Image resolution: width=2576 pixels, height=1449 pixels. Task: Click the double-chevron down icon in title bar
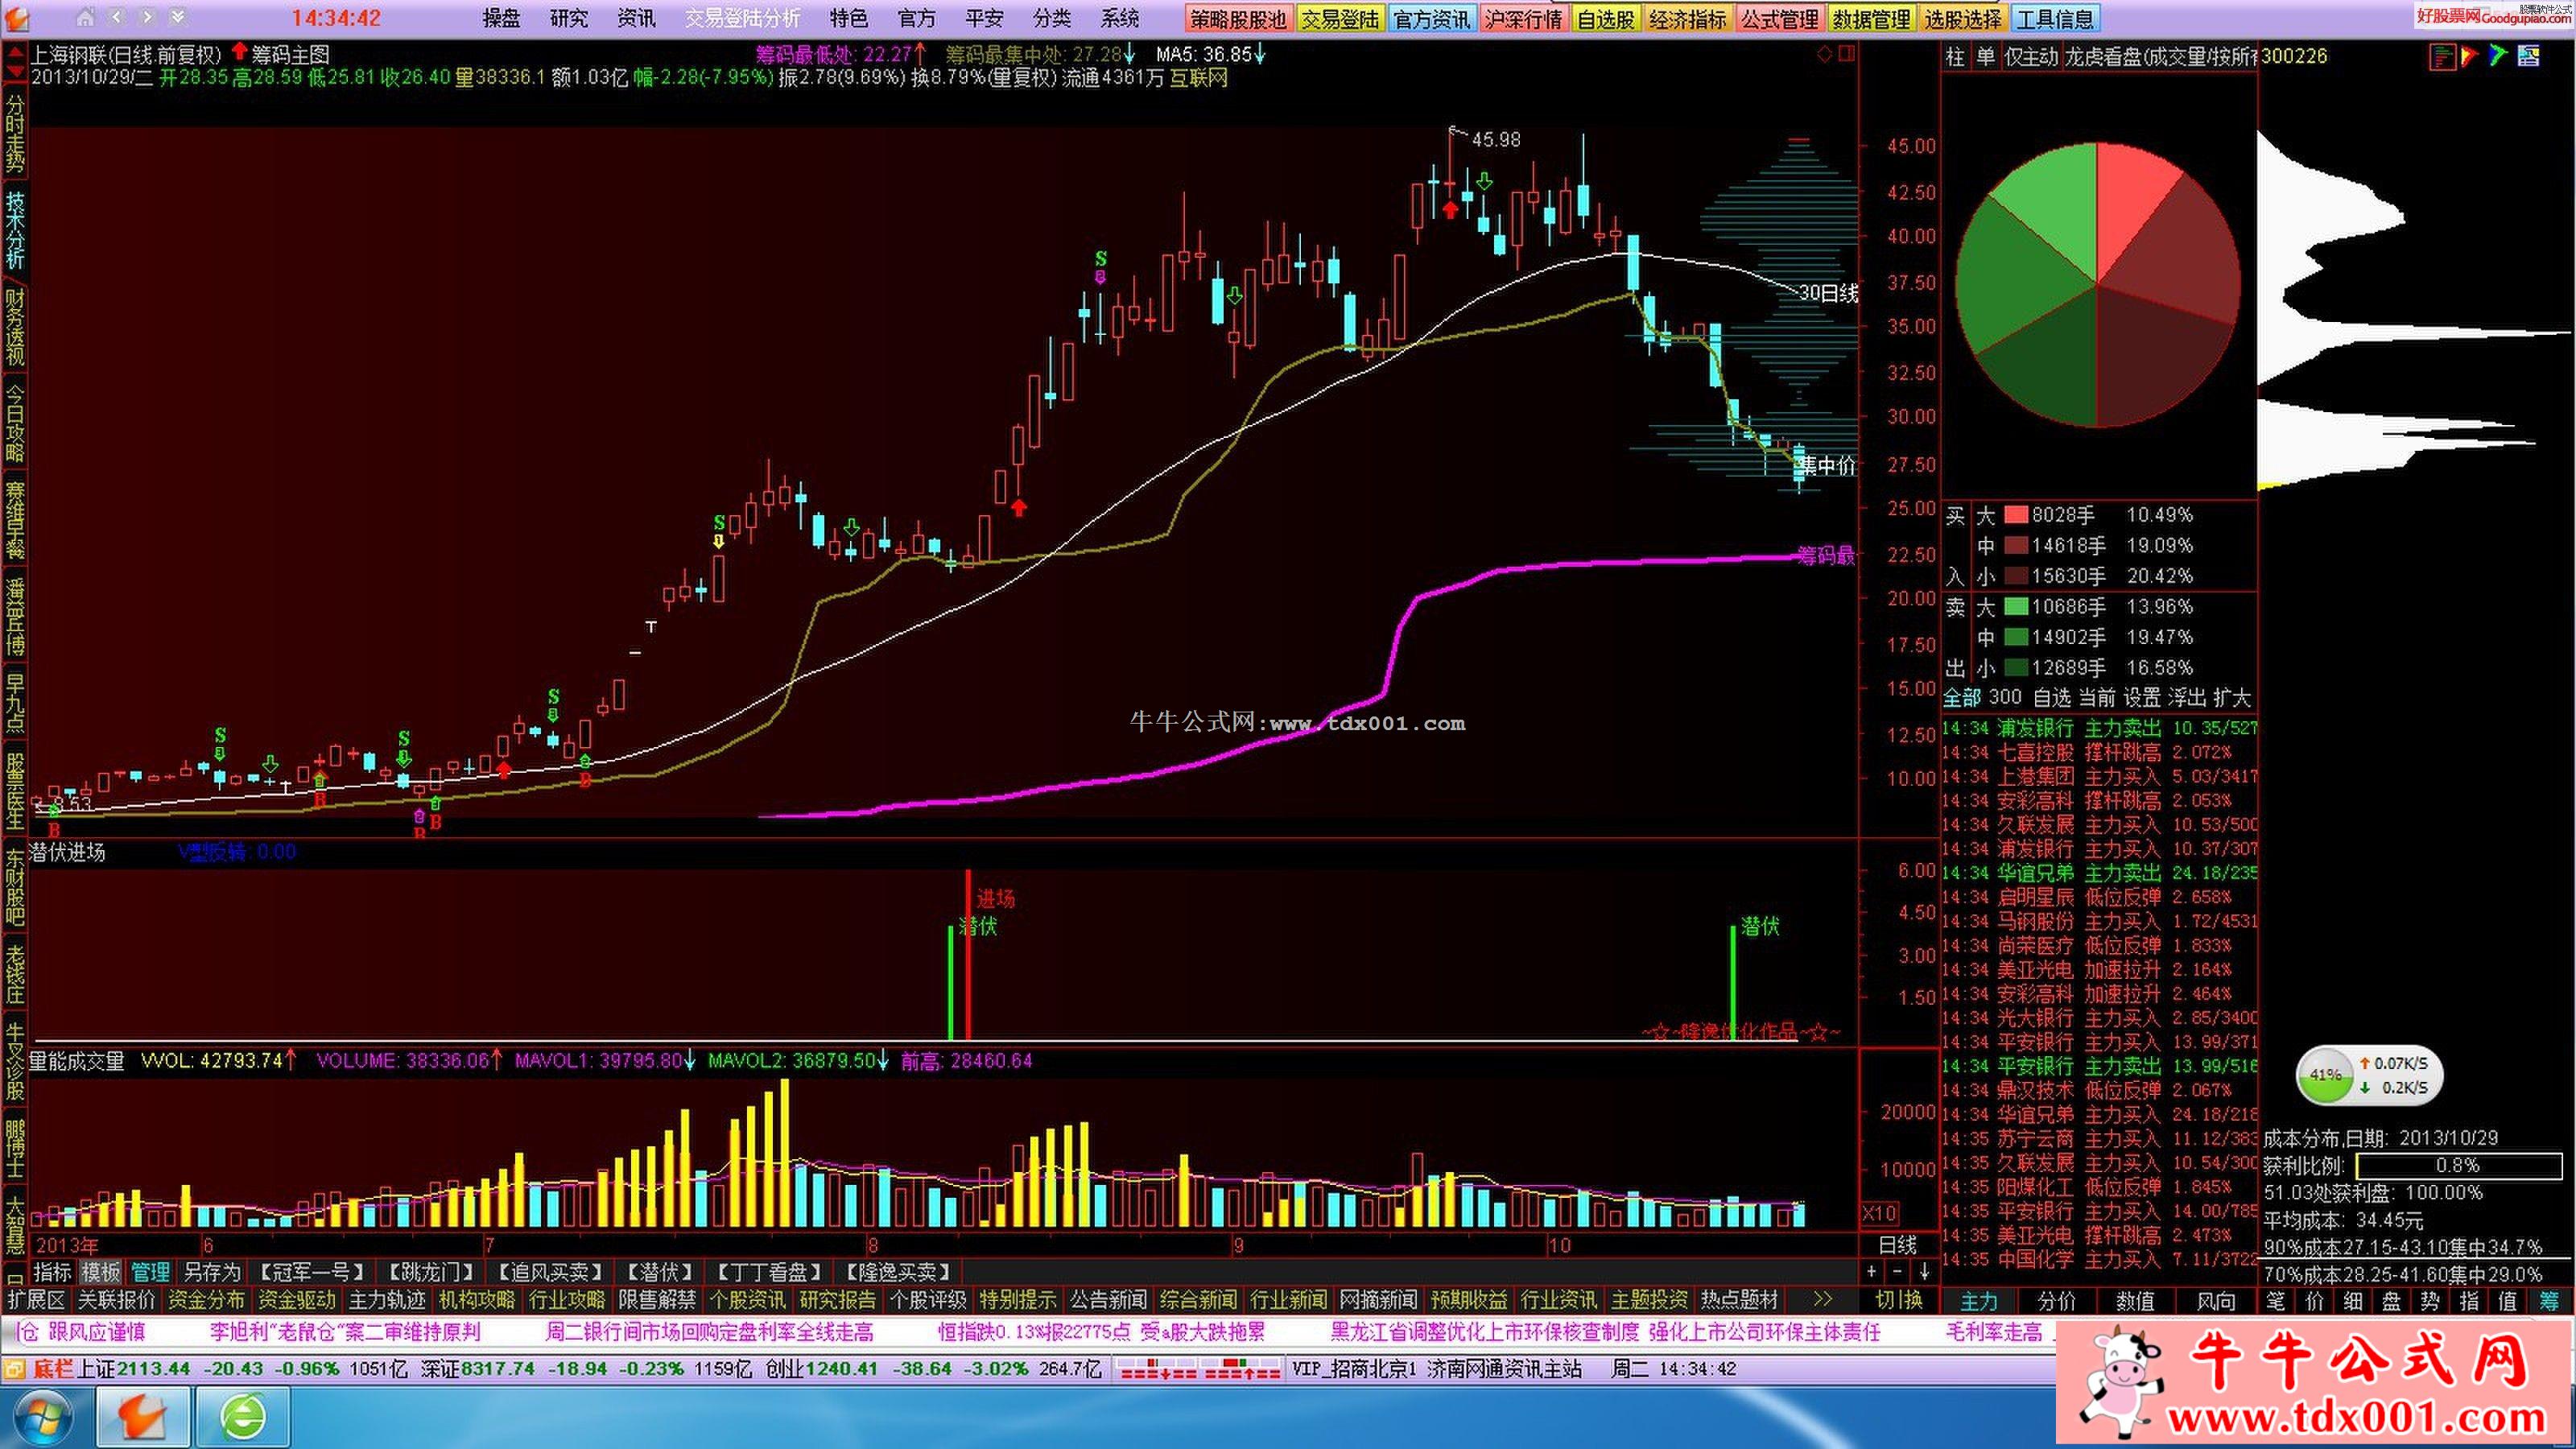177,17
